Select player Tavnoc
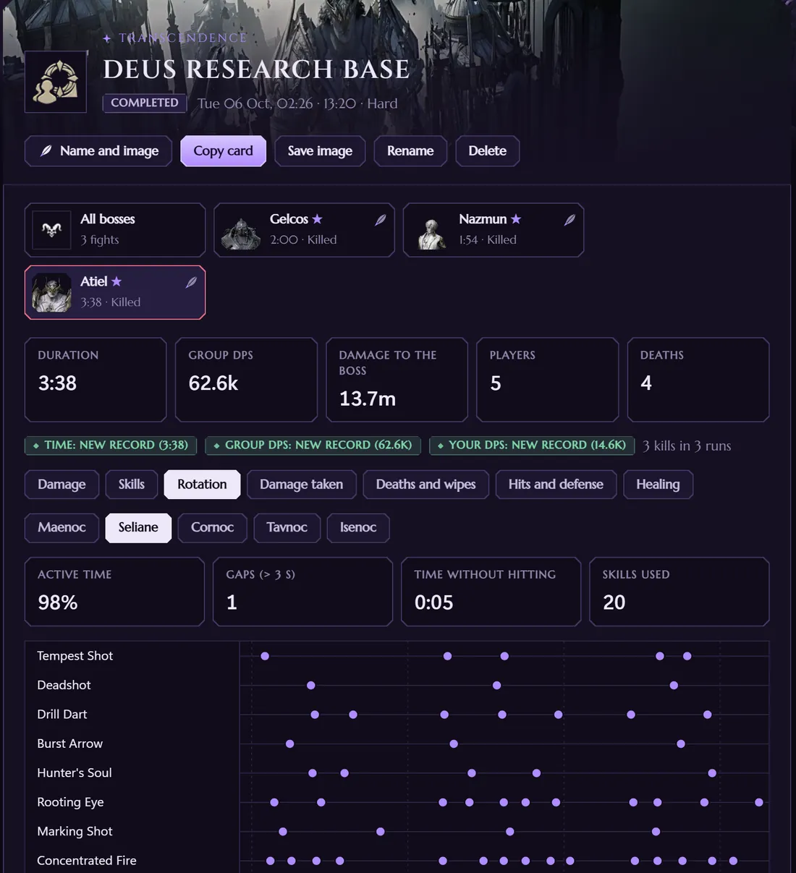796x873 pixels. [287, 527]
